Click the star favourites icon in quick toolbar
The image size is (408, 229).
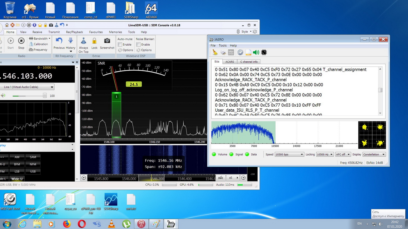click(40, 25)
